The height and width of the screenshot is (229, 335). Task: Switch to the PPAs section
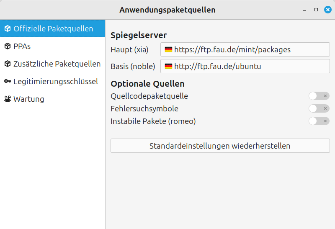(22, 46)
